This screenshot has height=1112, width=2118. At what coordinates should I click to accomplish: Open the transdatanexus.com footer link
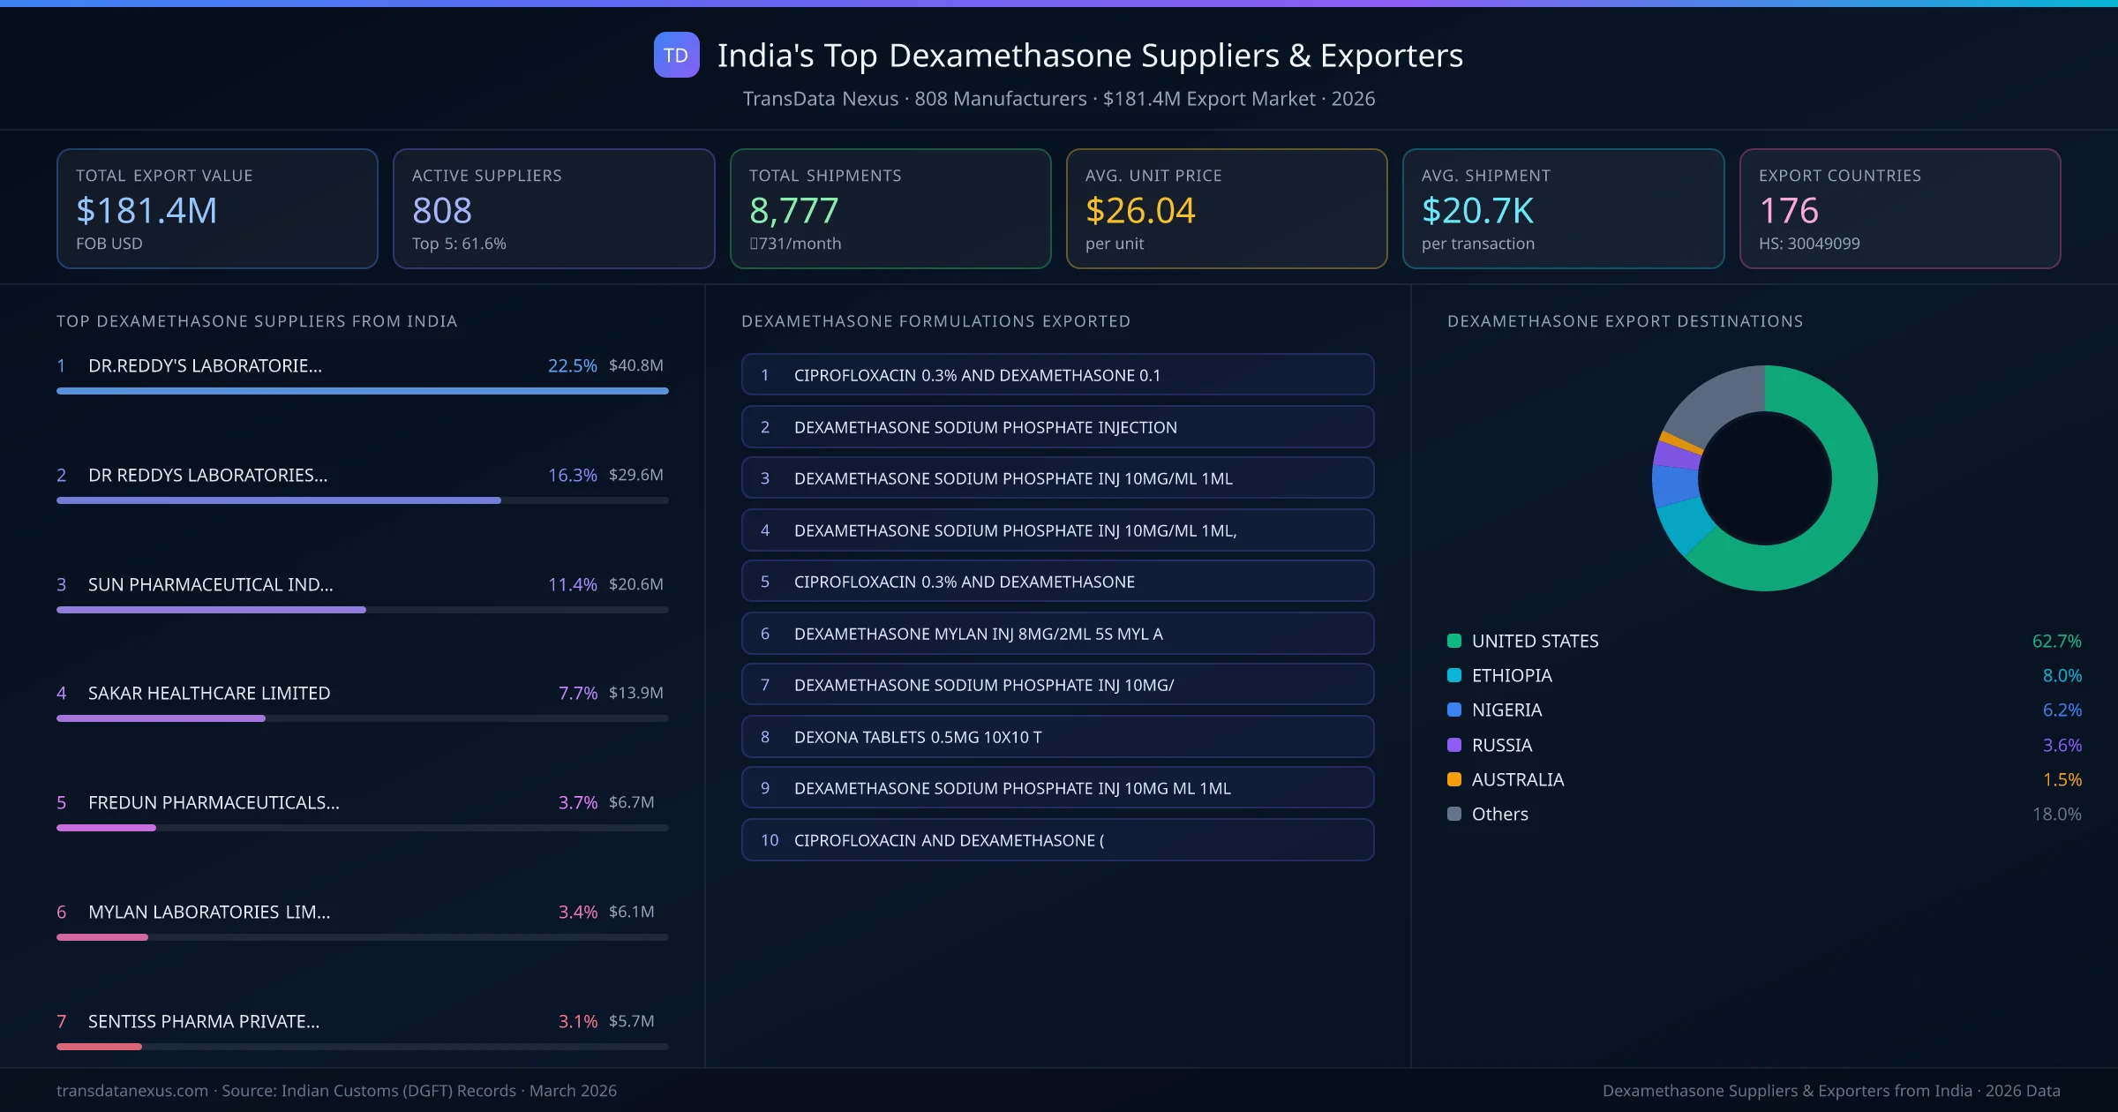click(x=132, y=1091)
